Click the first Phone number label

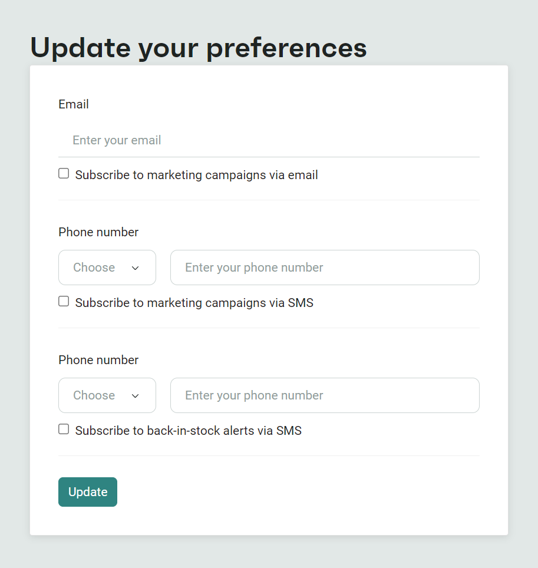tap(98, 232)
